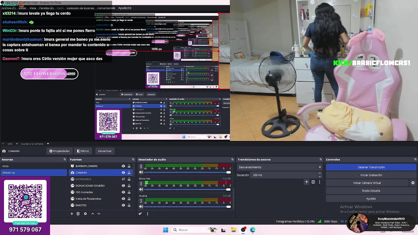Open the Archivo menu
Image resolution: width=418 pixels, height=235 pixels.
(x=8, y=8)
